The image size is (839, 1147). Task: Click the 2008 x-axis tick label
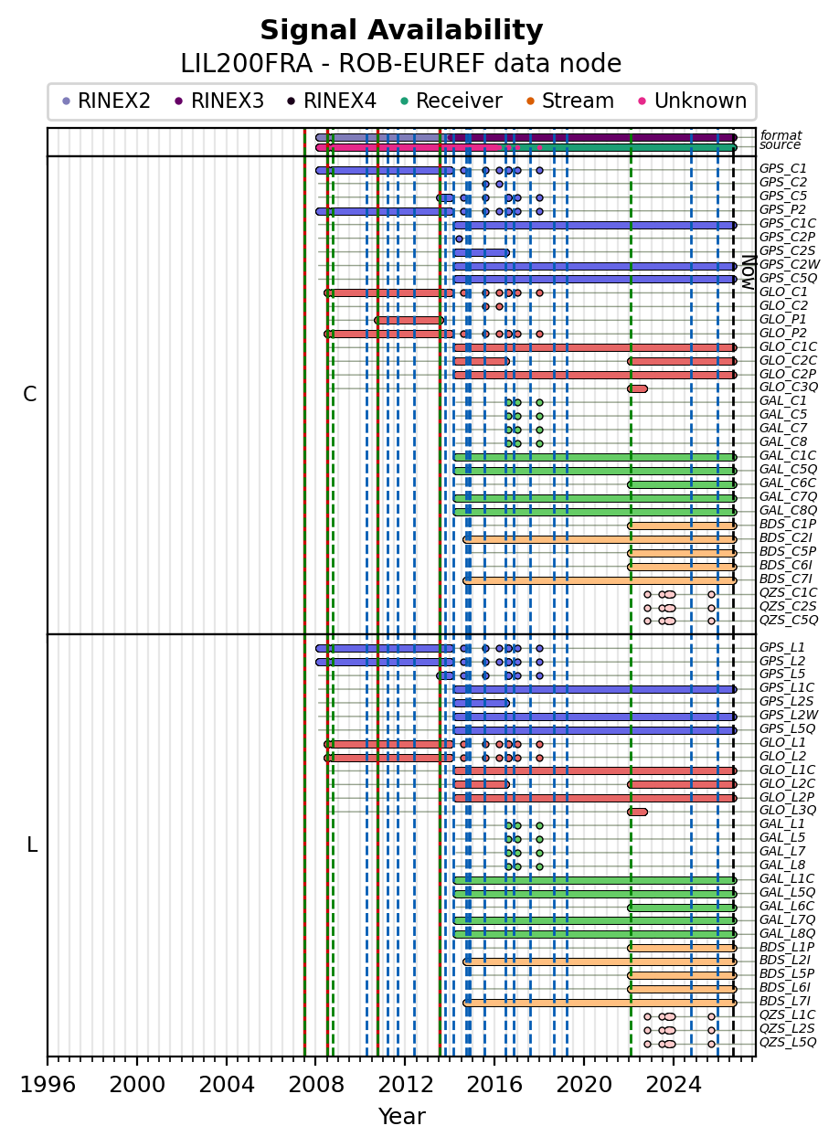pyautogui.click(x=315, y=1083)
